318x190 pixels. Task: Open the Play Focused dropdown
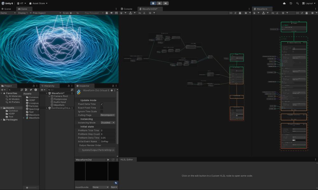[94, 13]
